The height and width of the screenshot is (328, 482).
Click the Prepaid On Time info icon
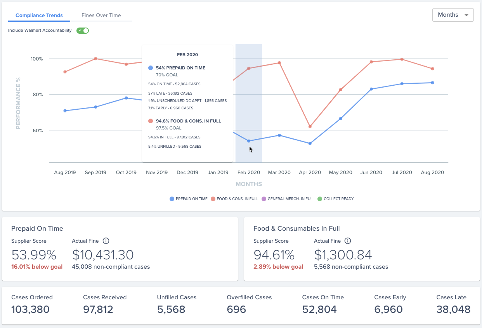(x=106, y=241)
